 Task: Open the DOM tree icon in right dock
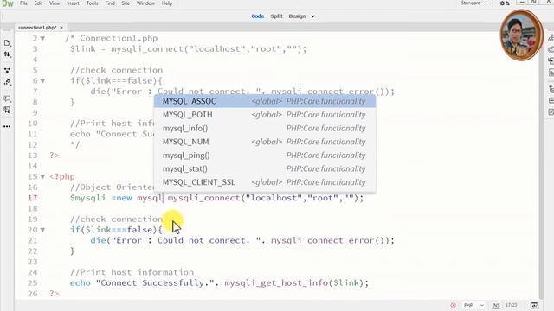pos(551,88)
